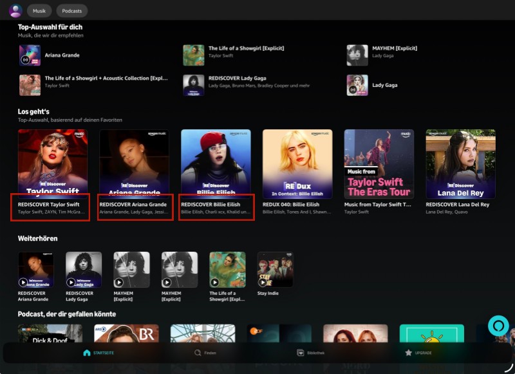Viewport: 515px width, 374px height.
Task: Open the Dick & Doof podcast thumbnail
Action: click(x=50, y=333)
